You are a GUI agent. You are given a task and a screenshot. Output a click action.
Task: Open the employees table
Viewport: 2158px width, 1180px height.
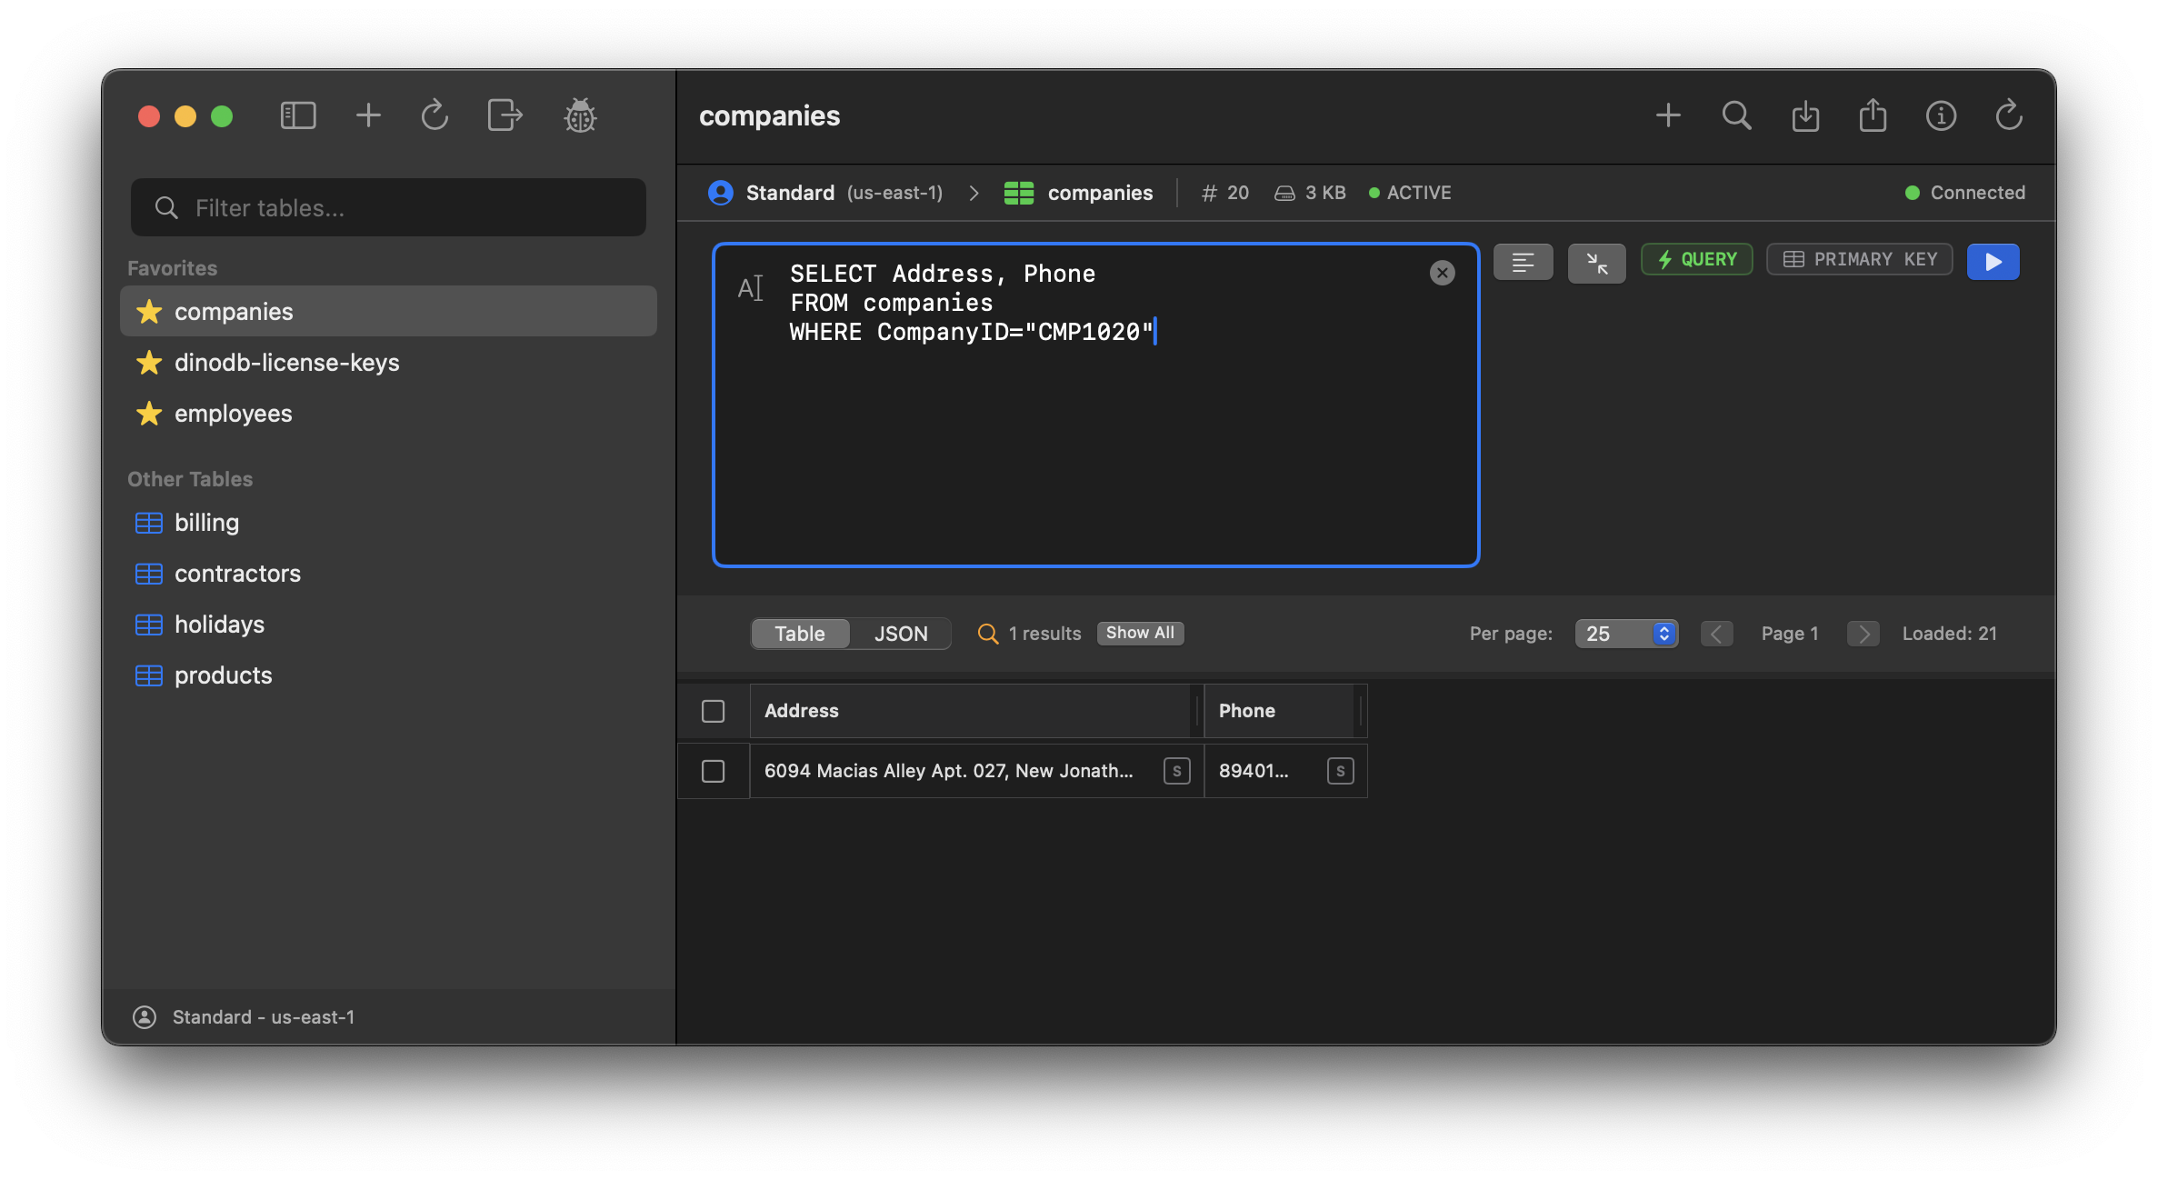[x=388, y=414]
